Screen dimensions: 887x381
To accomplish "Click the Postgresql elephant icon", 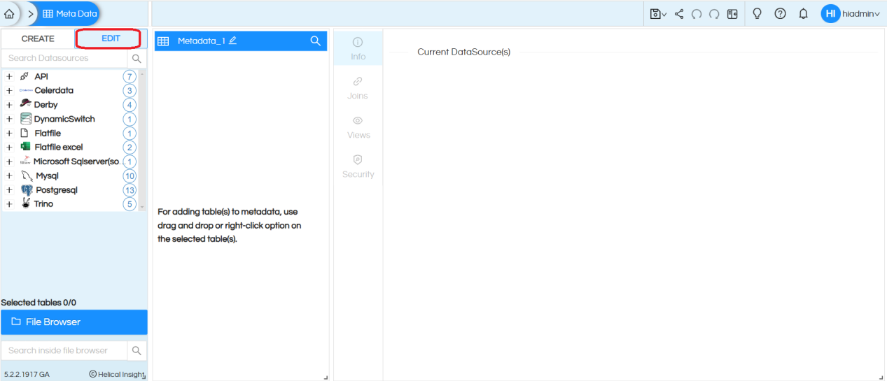I will (27, 189).
